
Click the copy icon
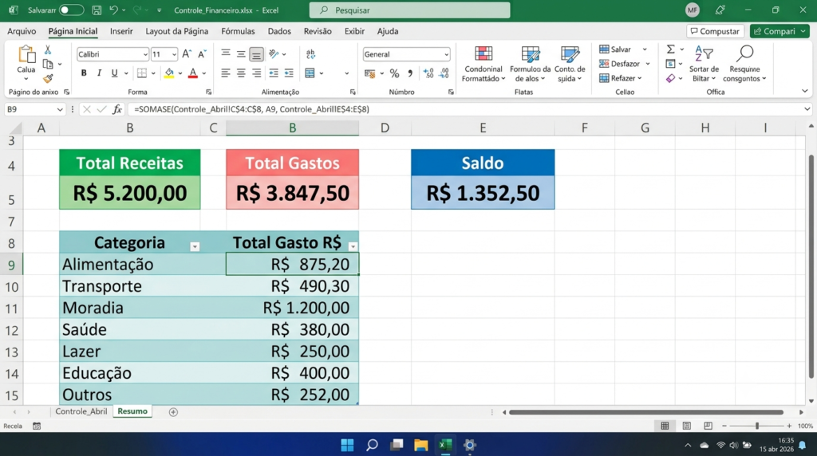click(47, 64)
